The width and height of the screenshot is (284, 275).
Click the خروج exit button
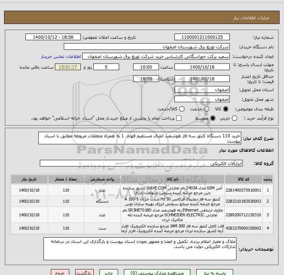click(60, 272)
